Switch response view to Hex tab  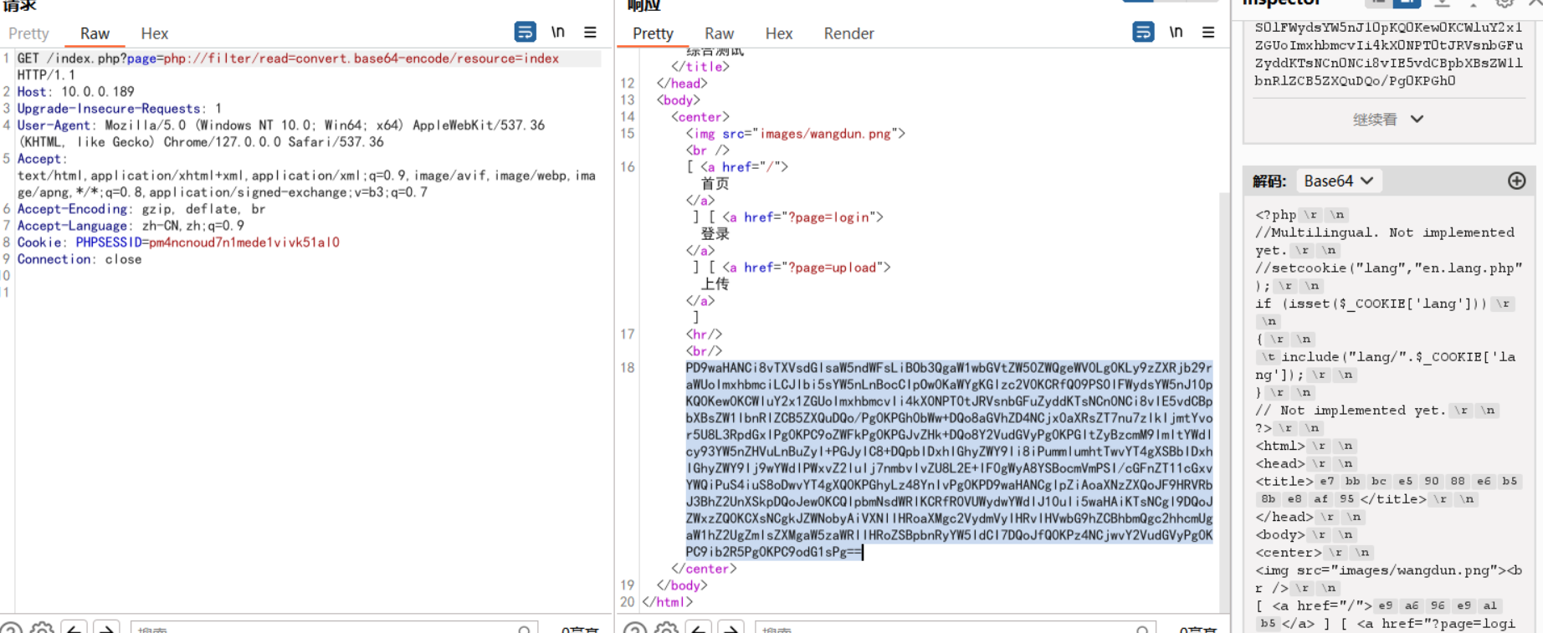click(778, 33)
